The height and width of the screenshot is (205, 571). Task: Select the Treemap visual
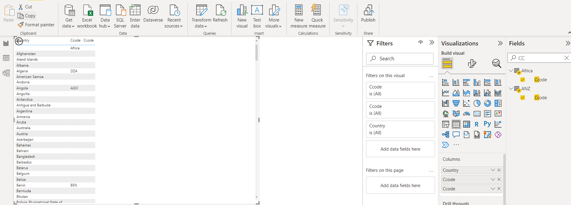pyautogui.click(x=498, y=103)
